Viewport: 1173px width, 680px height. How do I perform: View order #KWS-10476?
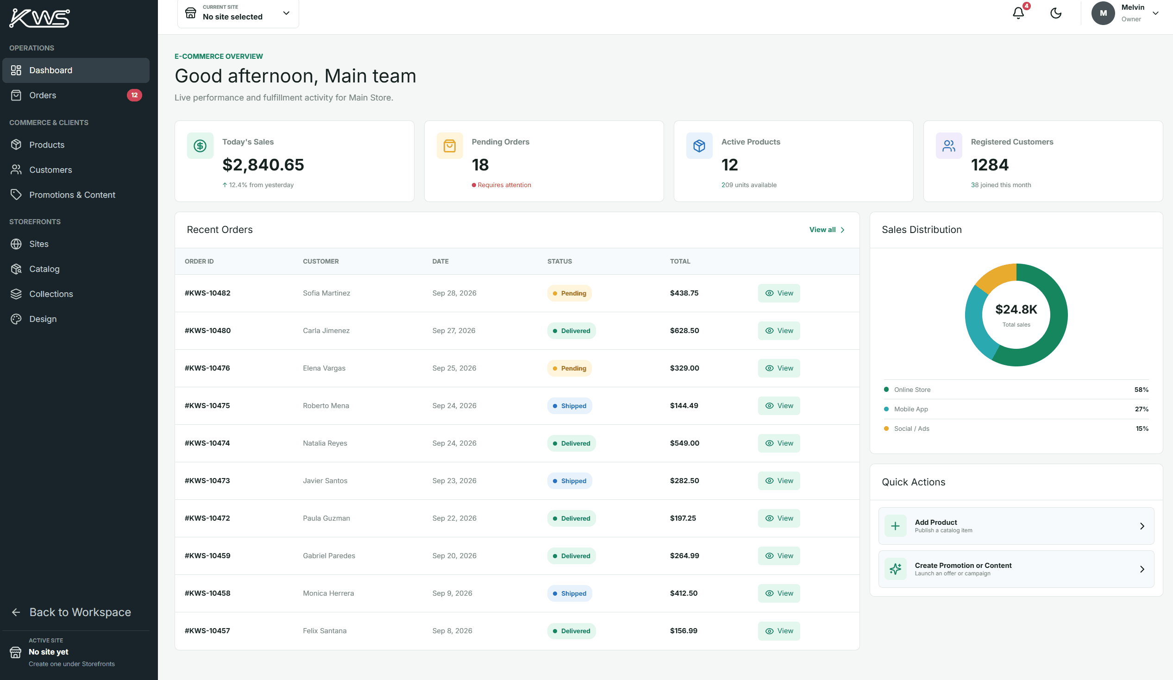[779, 368]
